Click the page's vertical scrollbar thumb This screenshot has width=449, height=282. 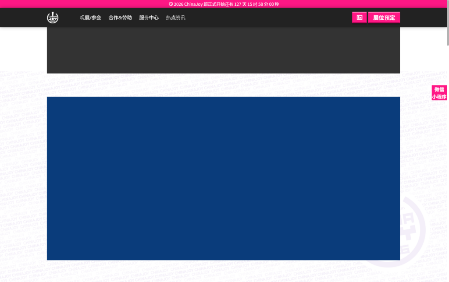(x=447, y=22)
